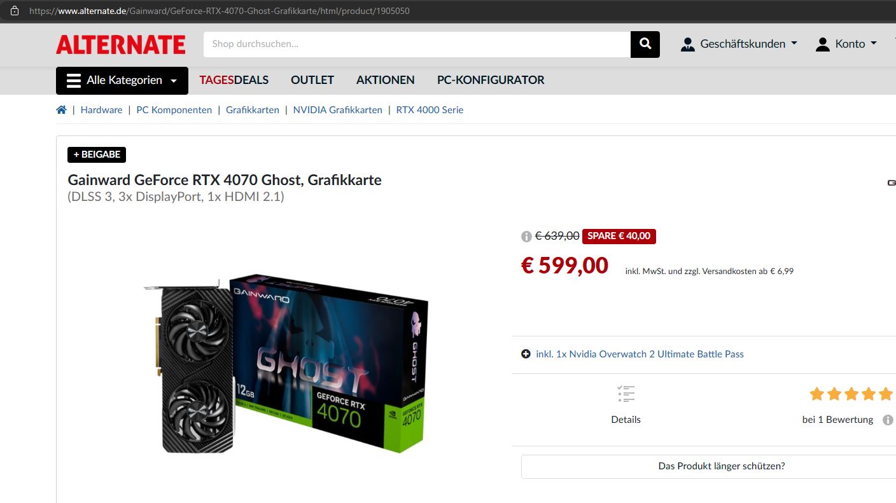Image resolution: width=896 pixels, height=503 pixels.
Task: Click the plus icon before Overwatch bundle
Action: [526, 354]
